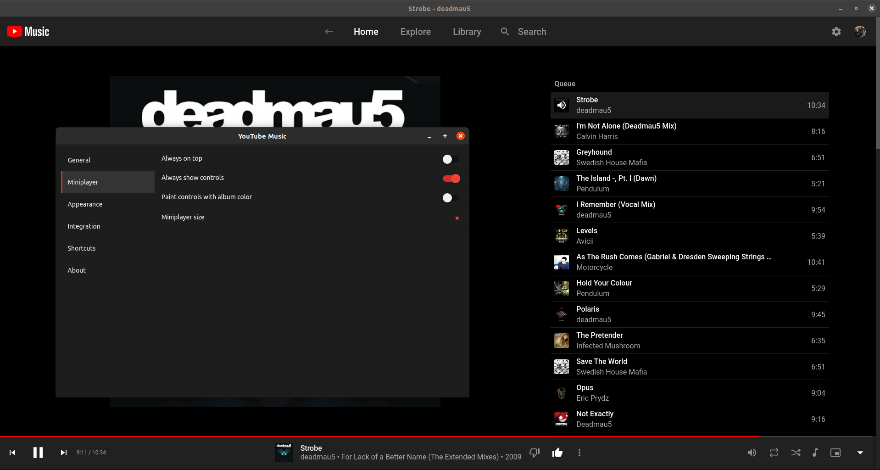The image size is (880, 470).
Task: Click the 10:34 duration of Strobe
Action: tap(816, 106)
